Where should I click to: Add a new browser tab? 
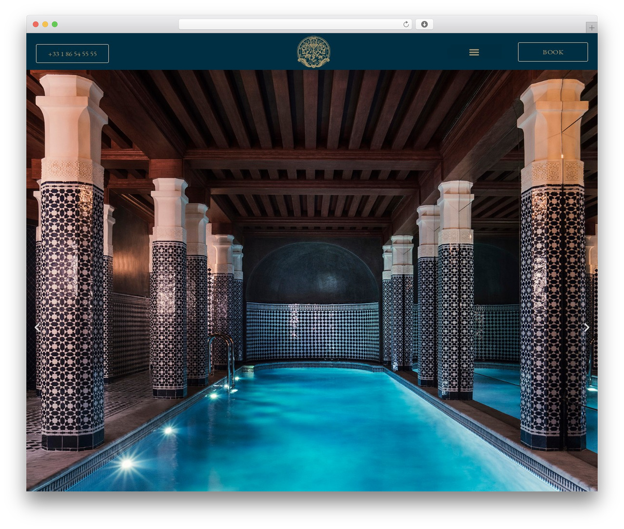pyautogui.click(x=591, y=28)
